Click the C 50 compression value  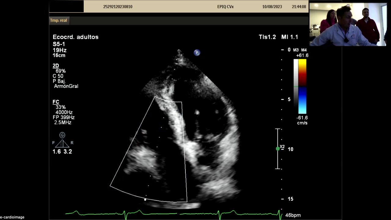pos(58,76)
